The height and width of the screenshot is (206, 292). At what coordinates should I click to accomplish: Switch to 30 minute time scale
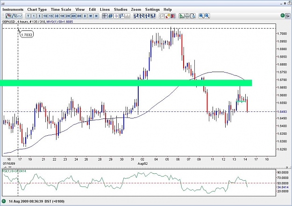[57, 16]
